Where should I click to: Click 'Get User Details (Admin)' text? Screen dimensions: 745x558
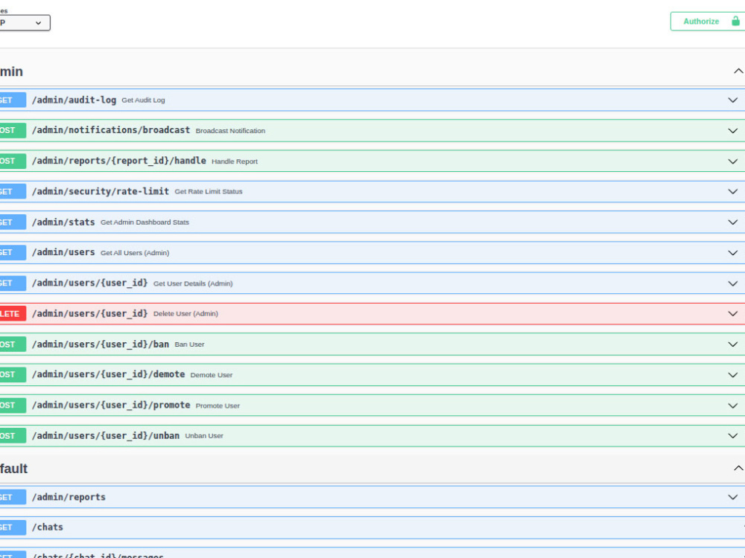pos(193,283)
